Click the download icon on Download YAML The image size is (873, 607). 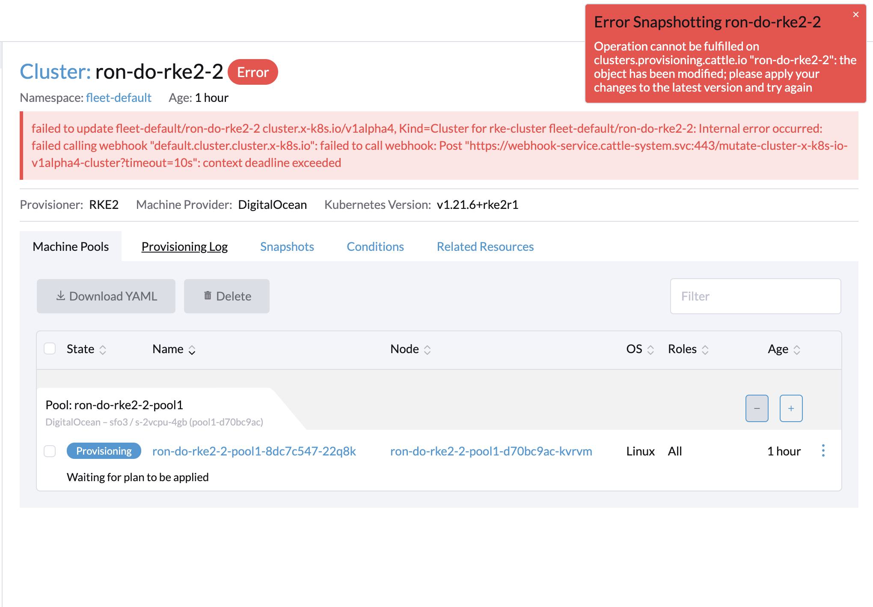tap(60, 296)
